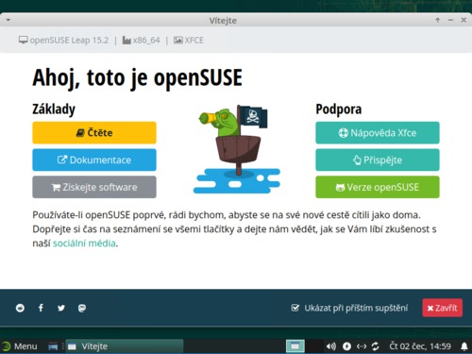Click Získejte software button

pyautogui.click(x=94, y=187)
